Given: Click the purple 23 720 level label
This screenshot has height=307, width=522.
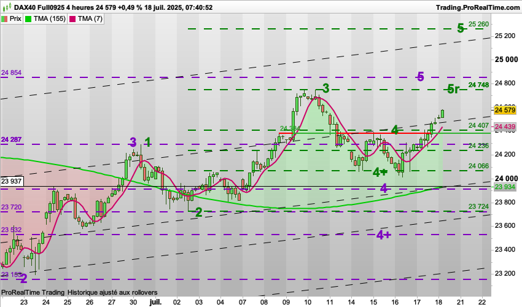Looking at the screenshot, I should coord(11,207).
